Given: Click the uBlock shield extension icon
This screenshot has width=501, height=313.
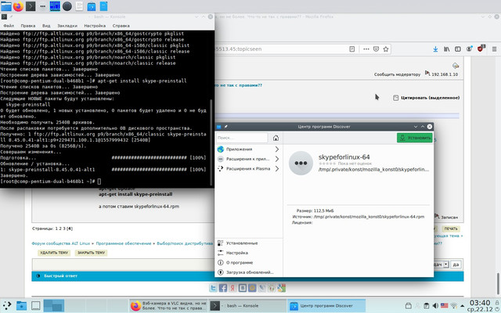Looking at the screenshot, I should coord(481,49).
